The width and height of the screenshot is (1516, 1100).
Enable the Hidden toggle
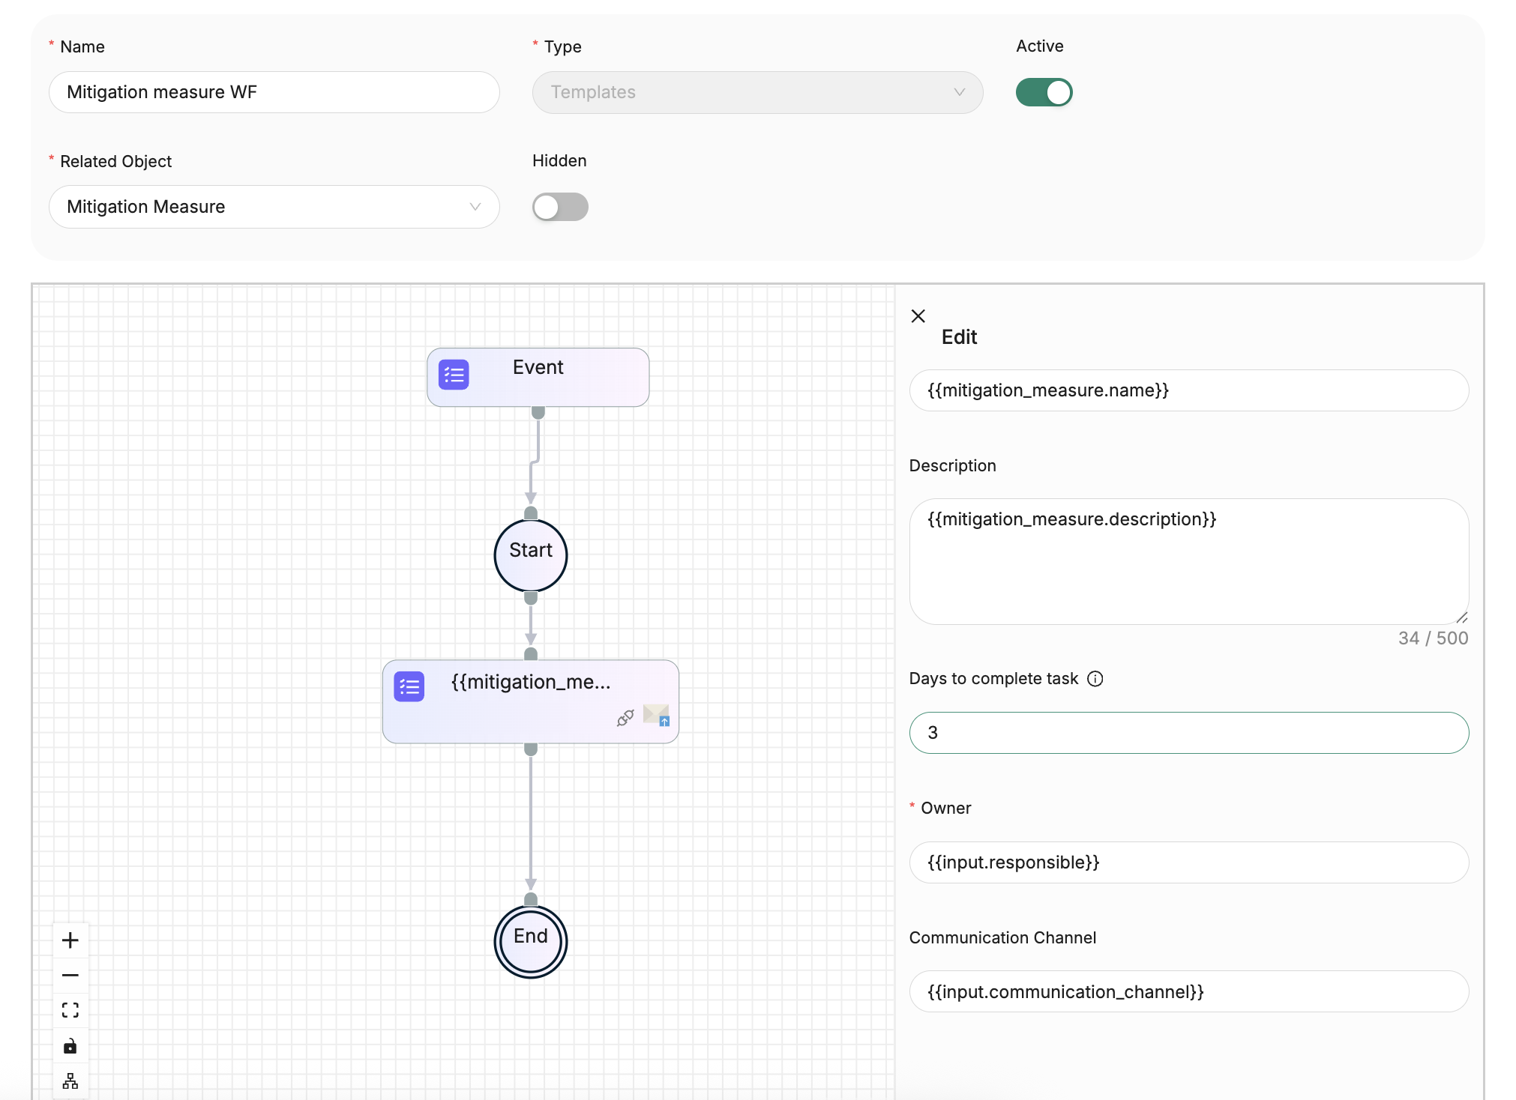pos(560,207)
